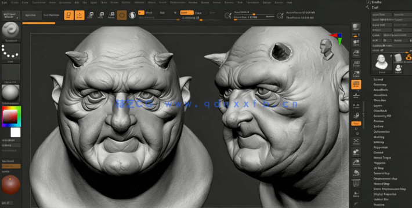This screenshot has width=412, height=208.
Task: Click the Frame icon on right shelf
Action: tap(356, 142)
